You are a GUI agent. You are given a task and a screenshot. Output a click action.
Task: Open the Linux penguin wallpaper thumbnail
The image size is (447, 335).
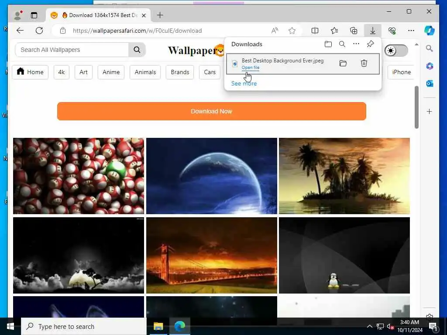coord(344,255)
